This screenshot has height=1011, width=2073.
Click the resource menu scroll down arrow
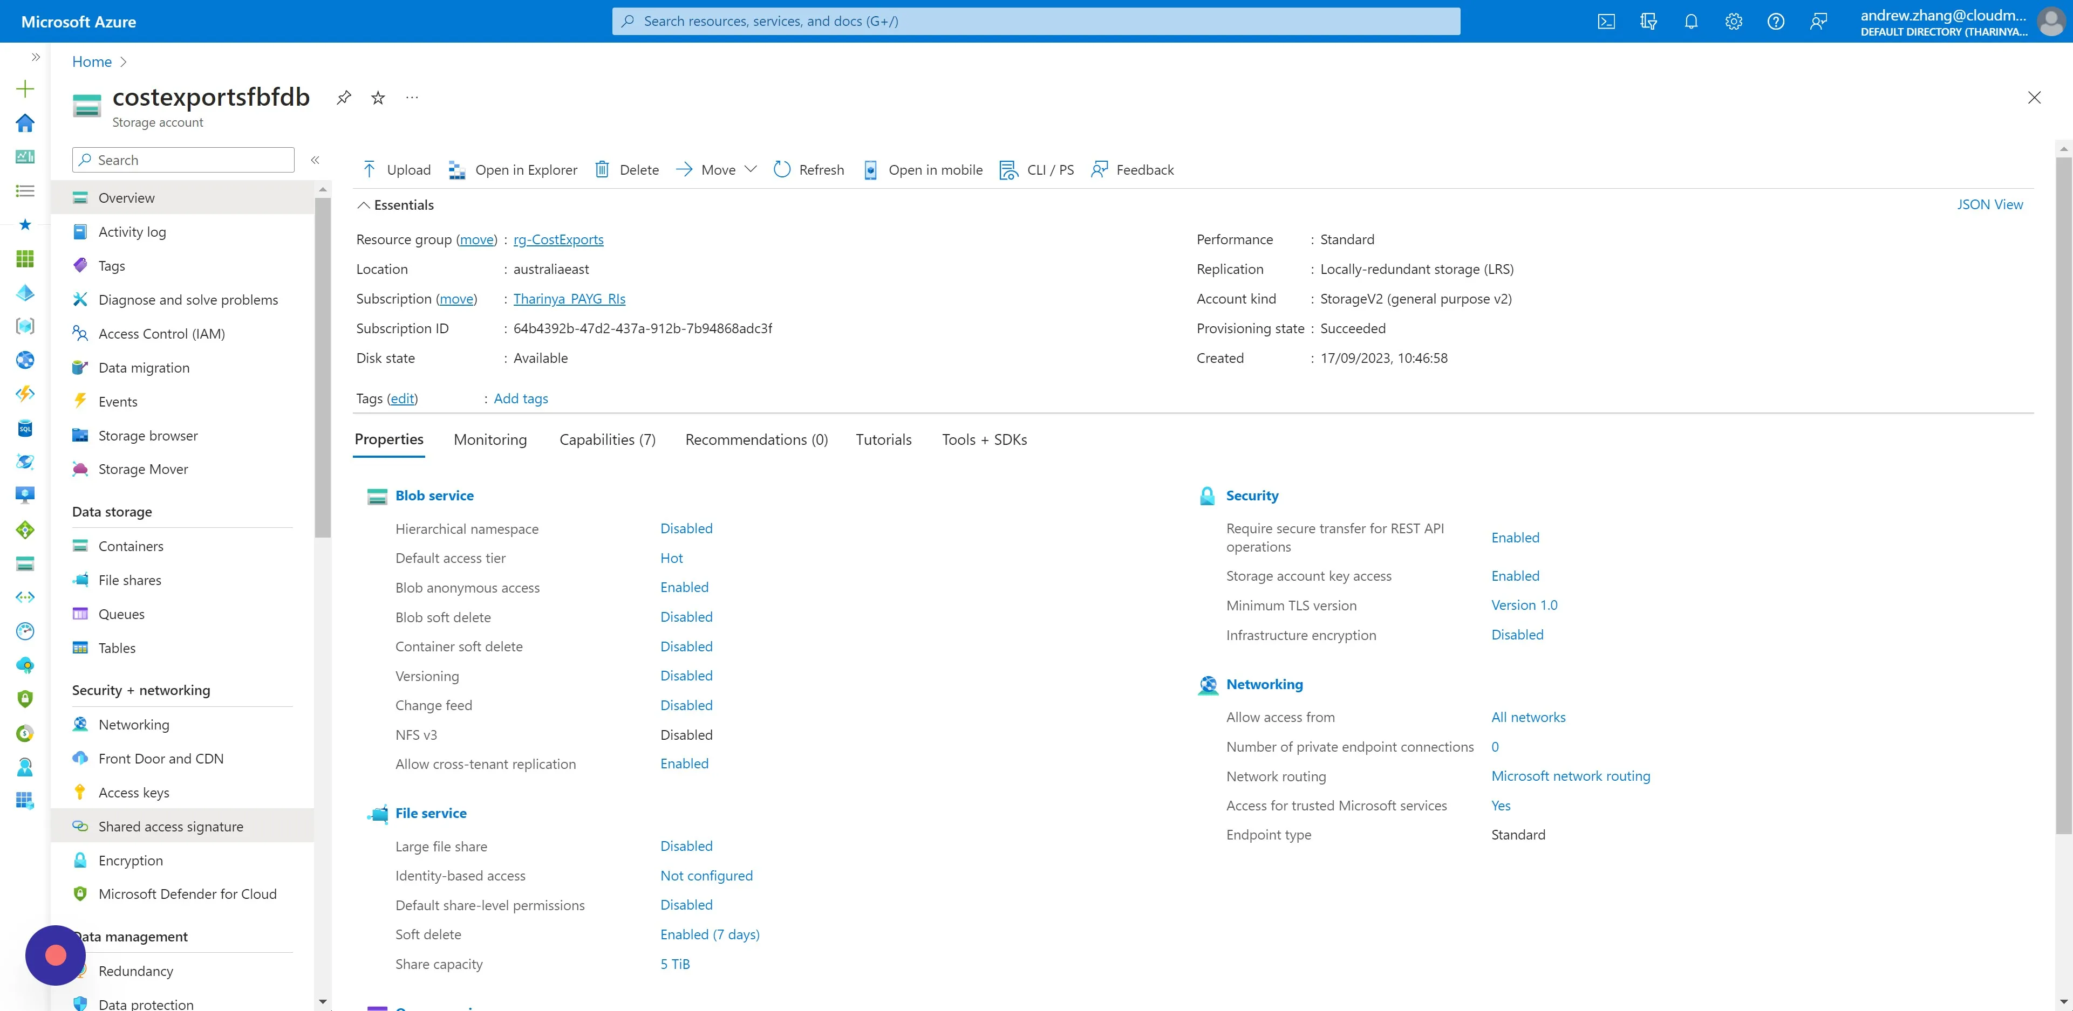[x=323, y=1001]
